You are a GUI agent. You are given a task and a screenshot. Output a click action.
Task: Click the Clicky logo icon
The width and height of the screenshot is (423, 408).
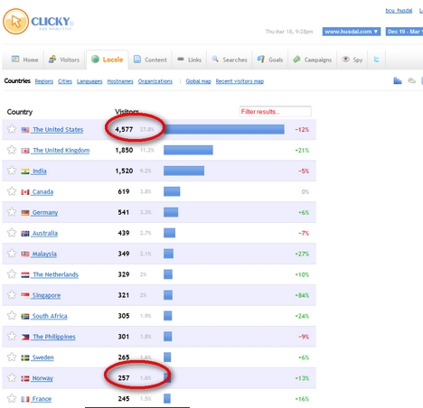tap(15, 22)
